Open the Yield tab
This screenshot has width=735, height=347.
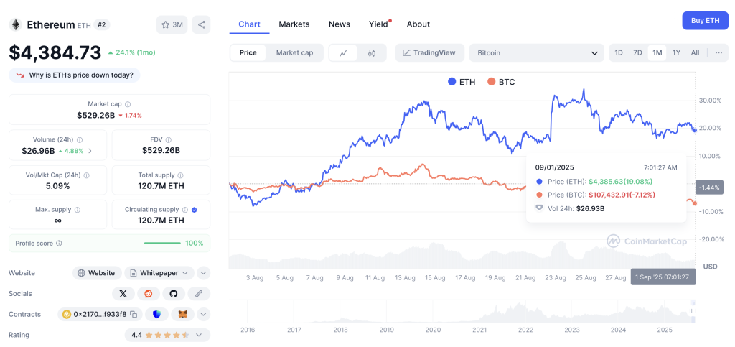(379, 24)
